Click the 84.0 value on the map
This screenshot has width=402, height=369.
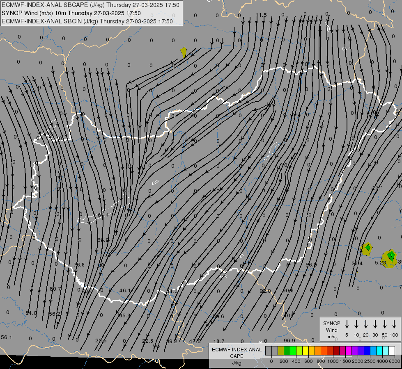click(31, 313)
